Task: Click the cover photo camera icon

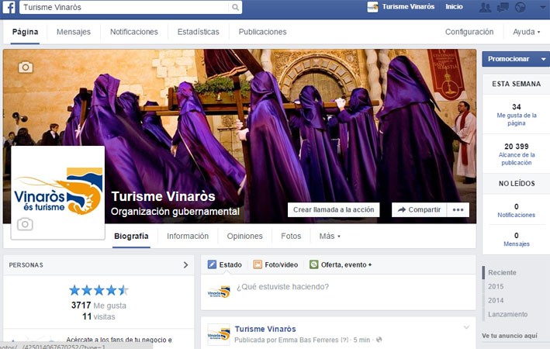Action: [26, 67]
